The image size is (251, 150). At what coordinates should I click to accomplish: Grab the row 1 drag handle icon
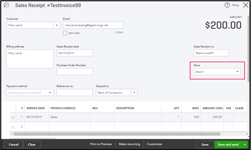[x=13, y=117]
